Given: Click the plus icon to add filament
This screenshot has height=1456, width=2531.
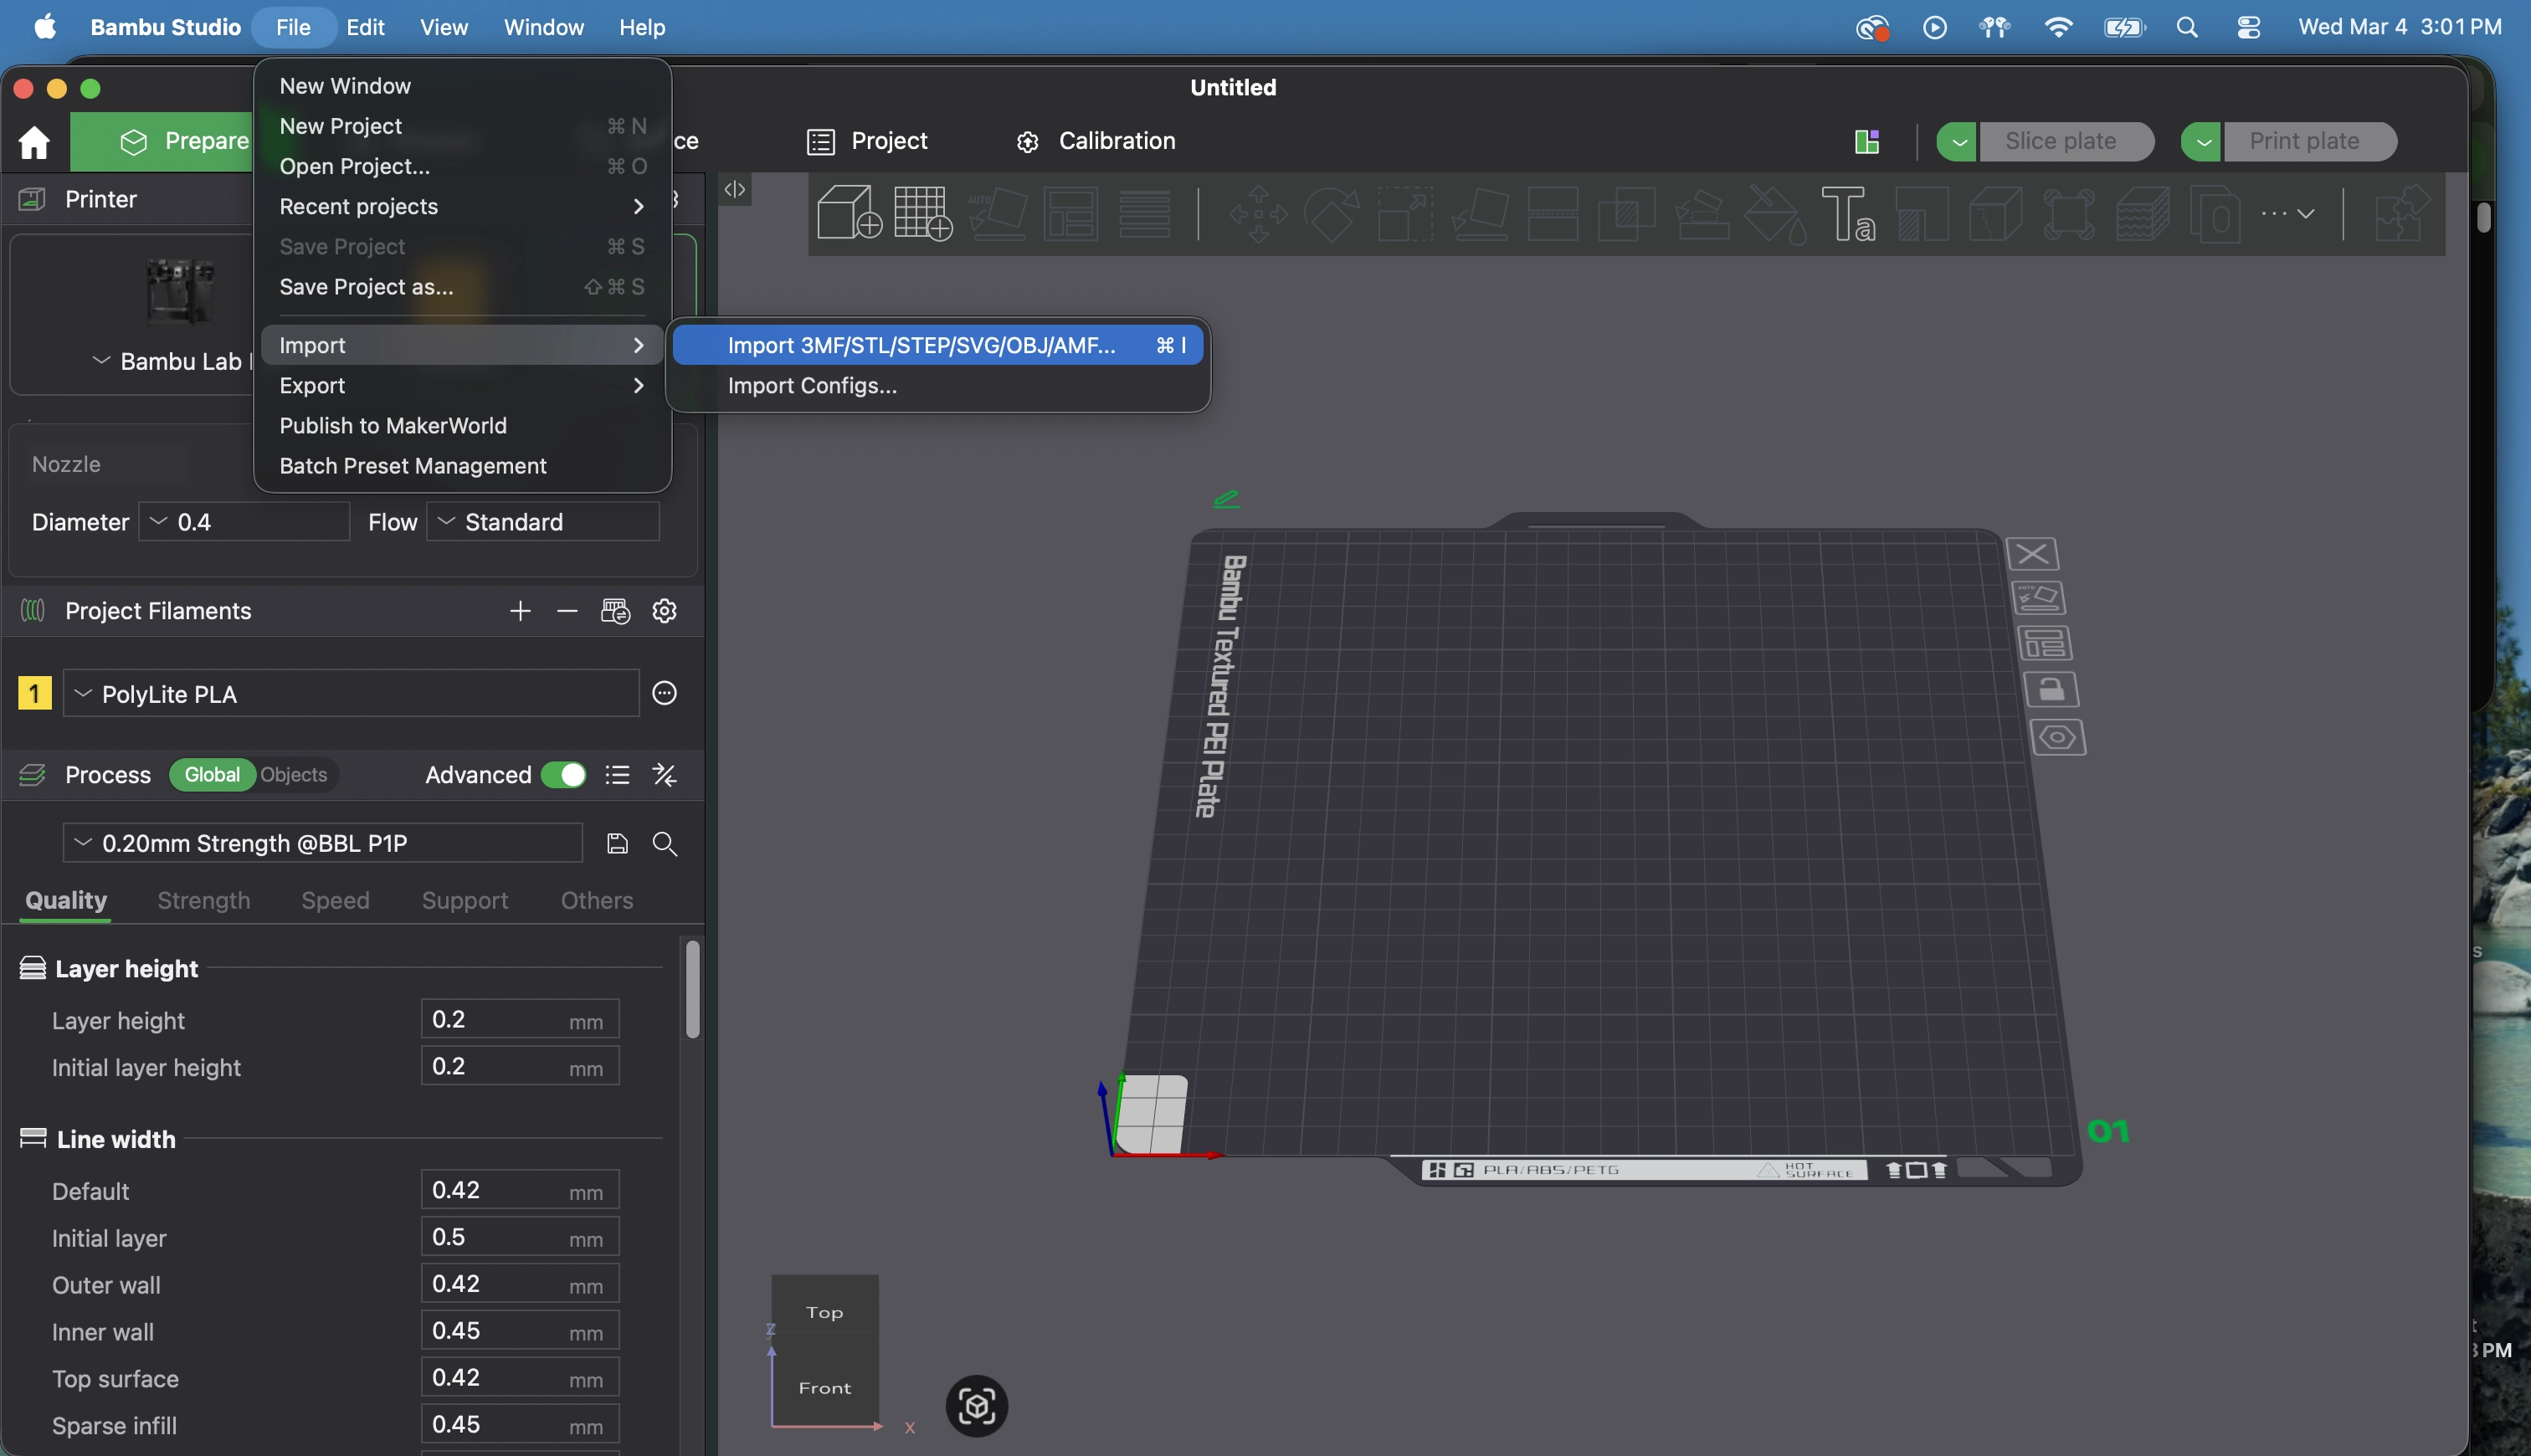Looking at the screenshot, I should [519, 611].
